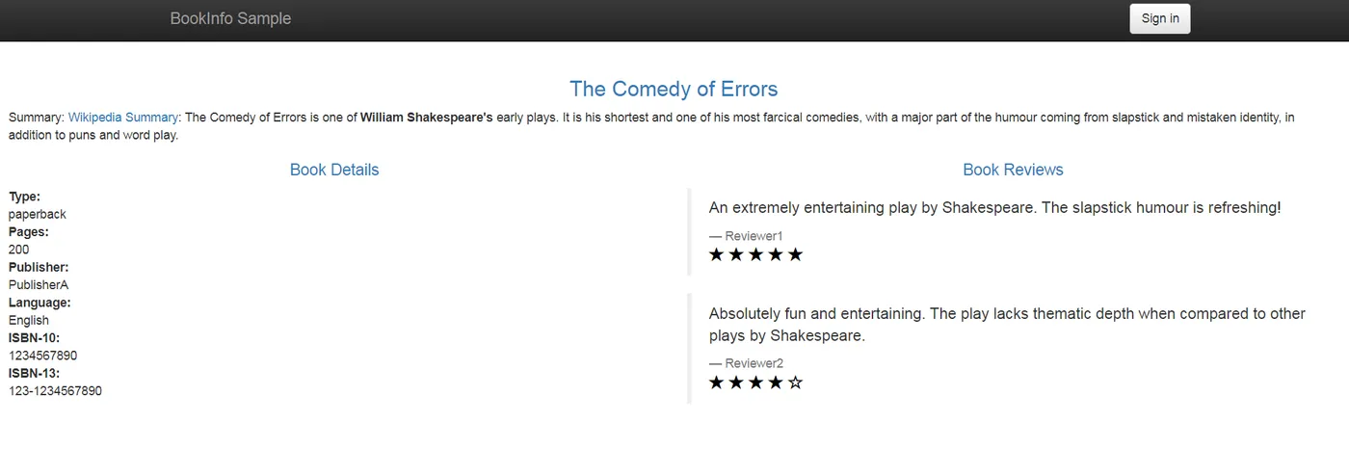
Task: Click the second star in Reviewer2's rating
Action: point(736,383)
